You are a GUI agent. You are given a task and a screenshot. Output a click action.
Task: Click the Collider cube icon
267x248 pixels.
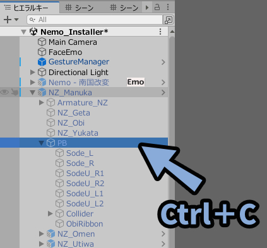[x=59, y=213]
